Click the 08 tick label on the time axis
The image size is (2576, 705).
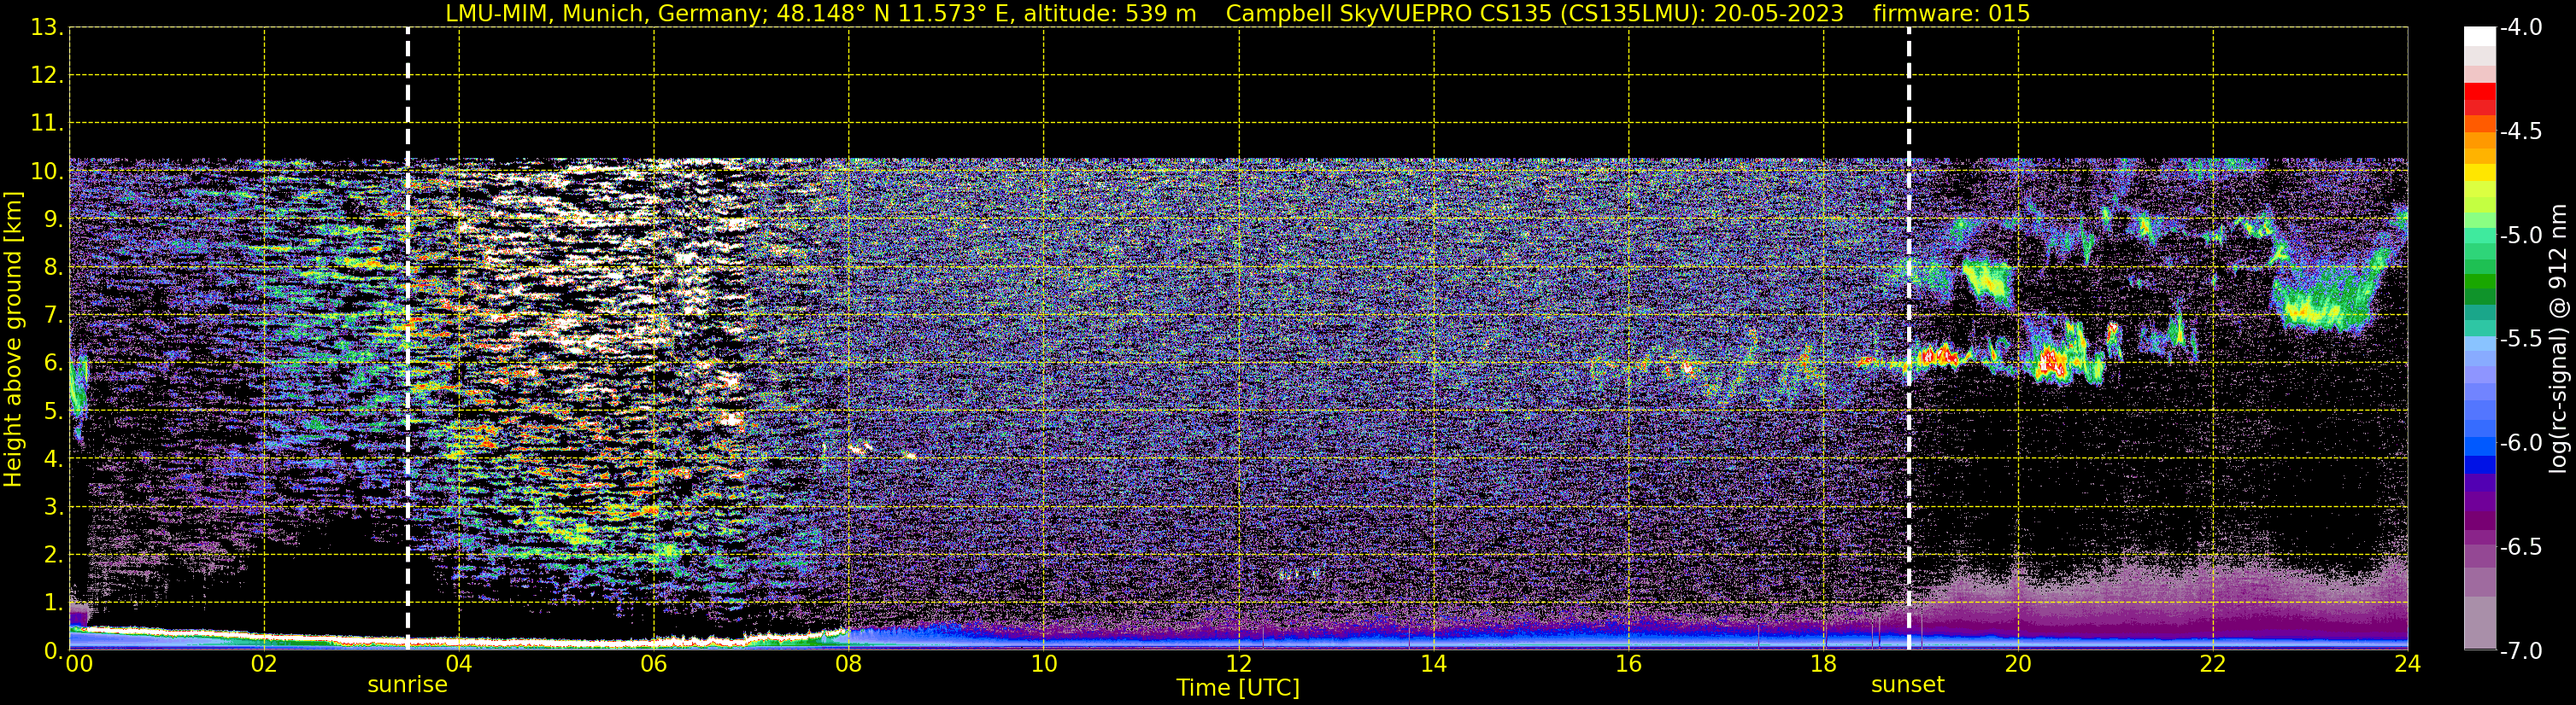(849, 664)
